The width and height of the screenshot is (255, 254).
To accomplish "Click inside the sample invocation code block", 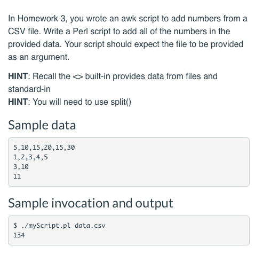I will click(129, 230).
